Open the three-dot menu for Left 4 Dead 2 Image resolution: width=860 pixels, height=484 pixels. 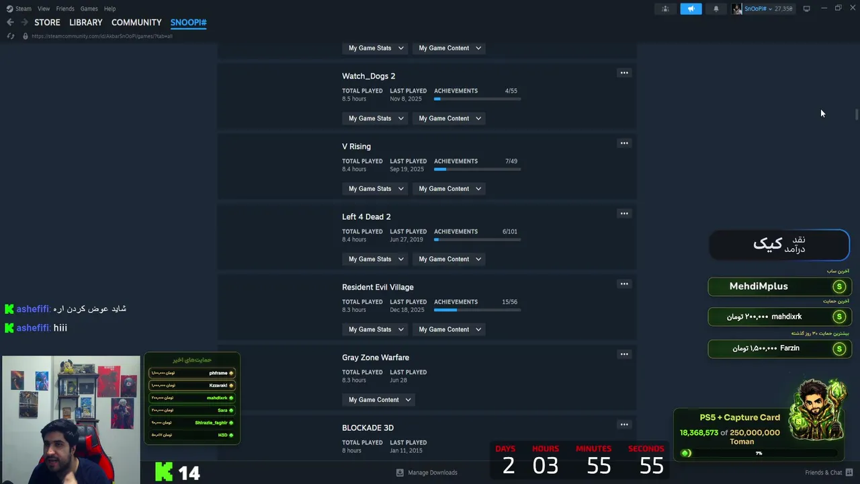(624, 214)
